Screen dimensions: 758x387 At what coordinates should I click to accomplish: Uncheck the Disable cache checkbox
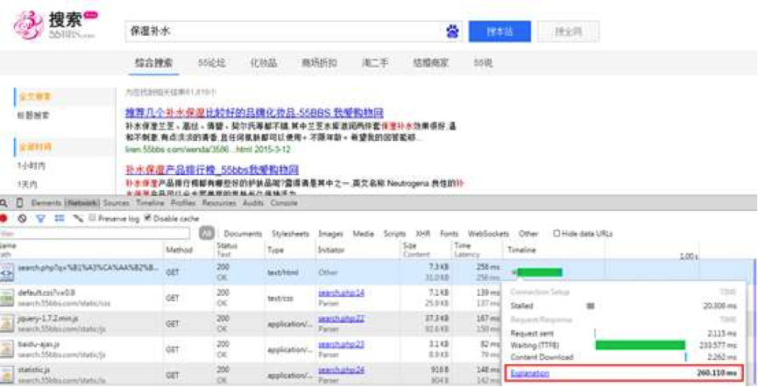[148, 218]
